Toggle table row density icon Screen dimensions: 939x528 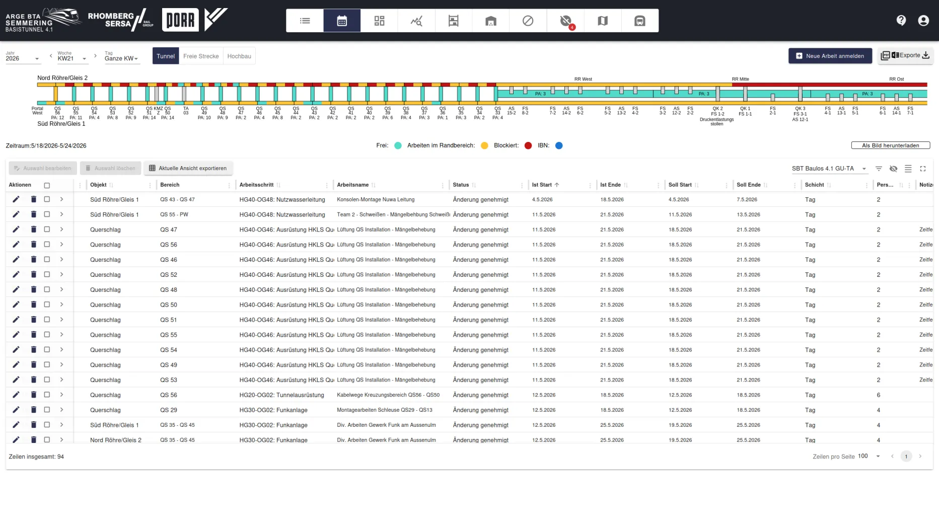[908, 169]
